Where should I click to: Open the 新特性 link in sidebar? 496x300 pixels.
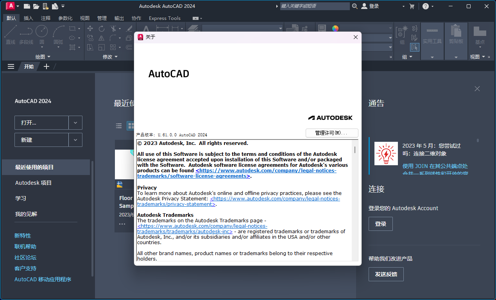[23, 236]
